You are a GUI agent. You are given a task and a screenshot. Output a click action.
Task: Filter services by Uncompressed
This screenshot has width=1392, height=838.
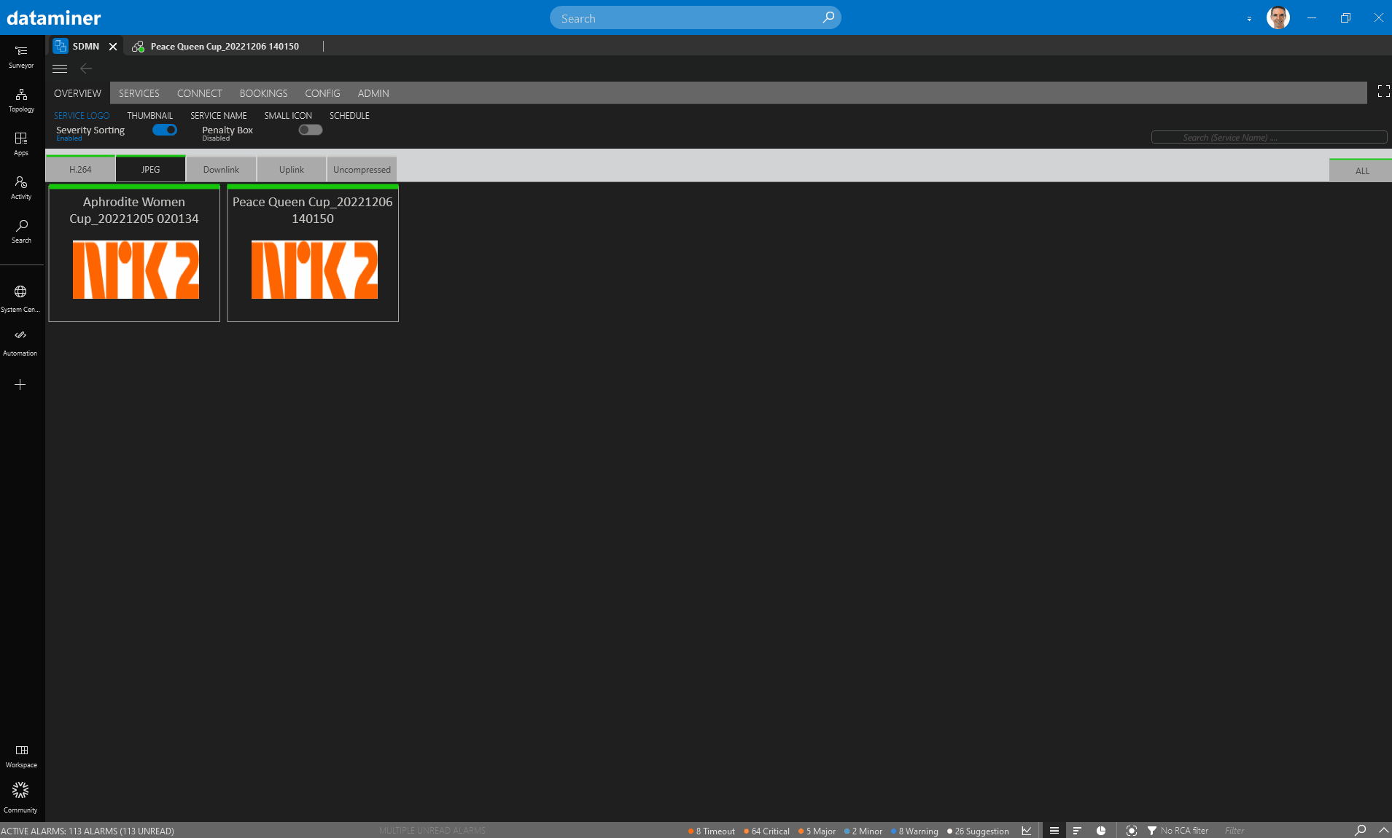click(362, 169)
